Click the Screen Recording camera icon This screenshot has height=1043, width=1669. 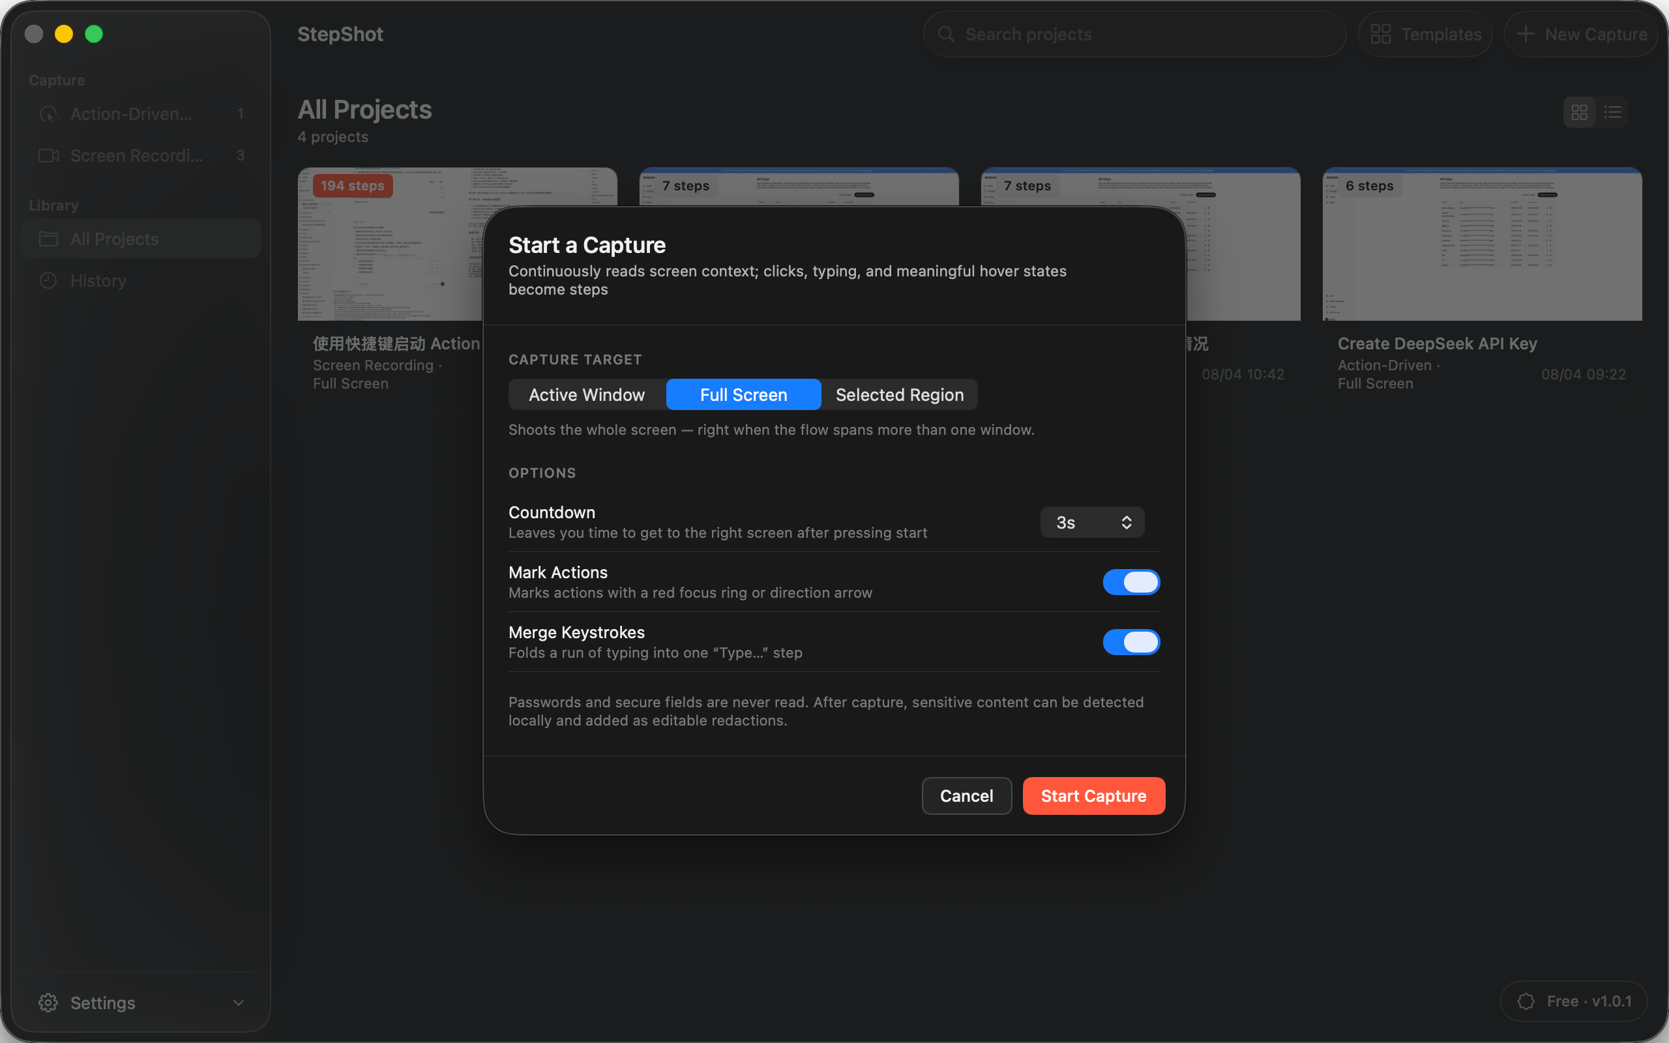[x=48, y=156]
